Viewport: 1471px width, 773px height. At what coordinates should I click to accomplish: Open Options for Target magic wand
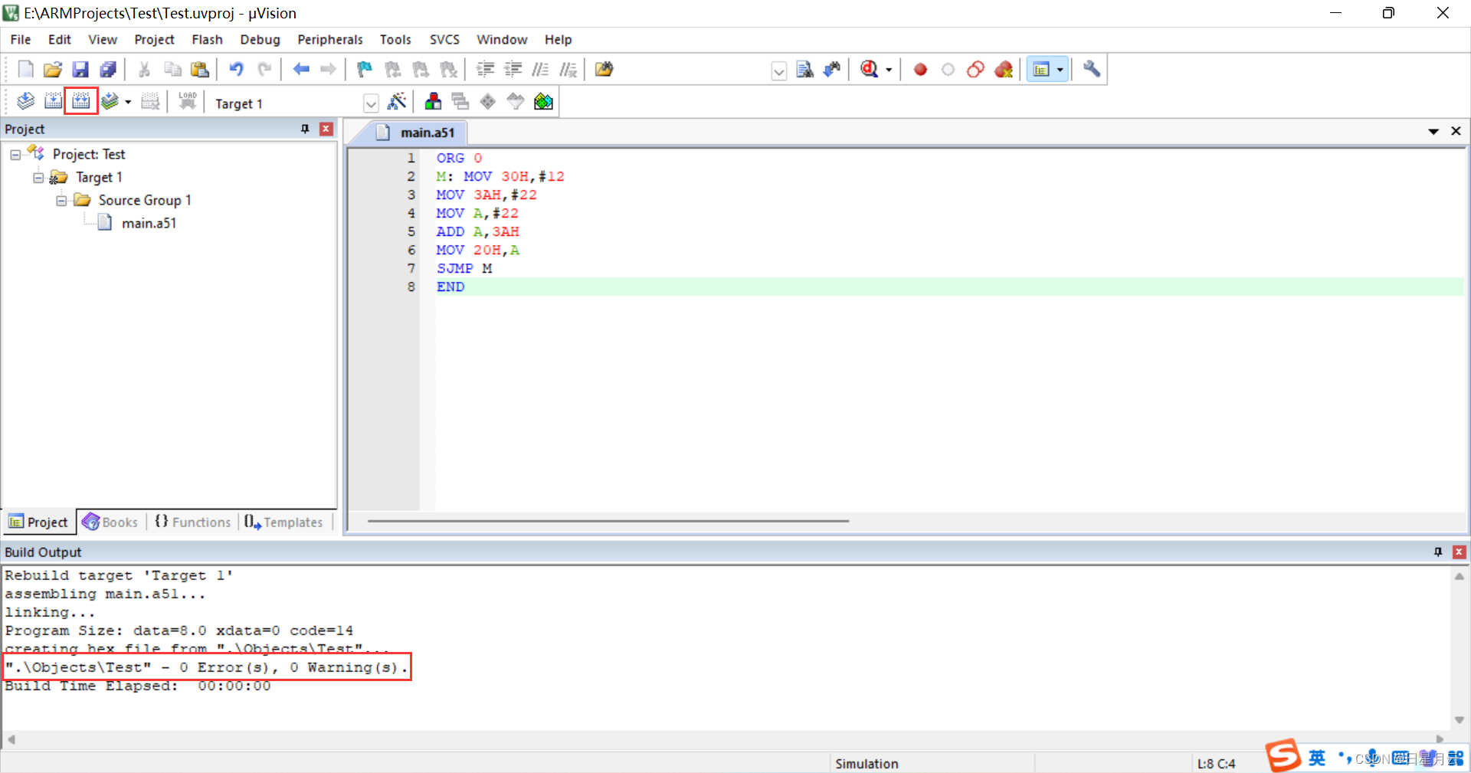(x=397, y=101)
